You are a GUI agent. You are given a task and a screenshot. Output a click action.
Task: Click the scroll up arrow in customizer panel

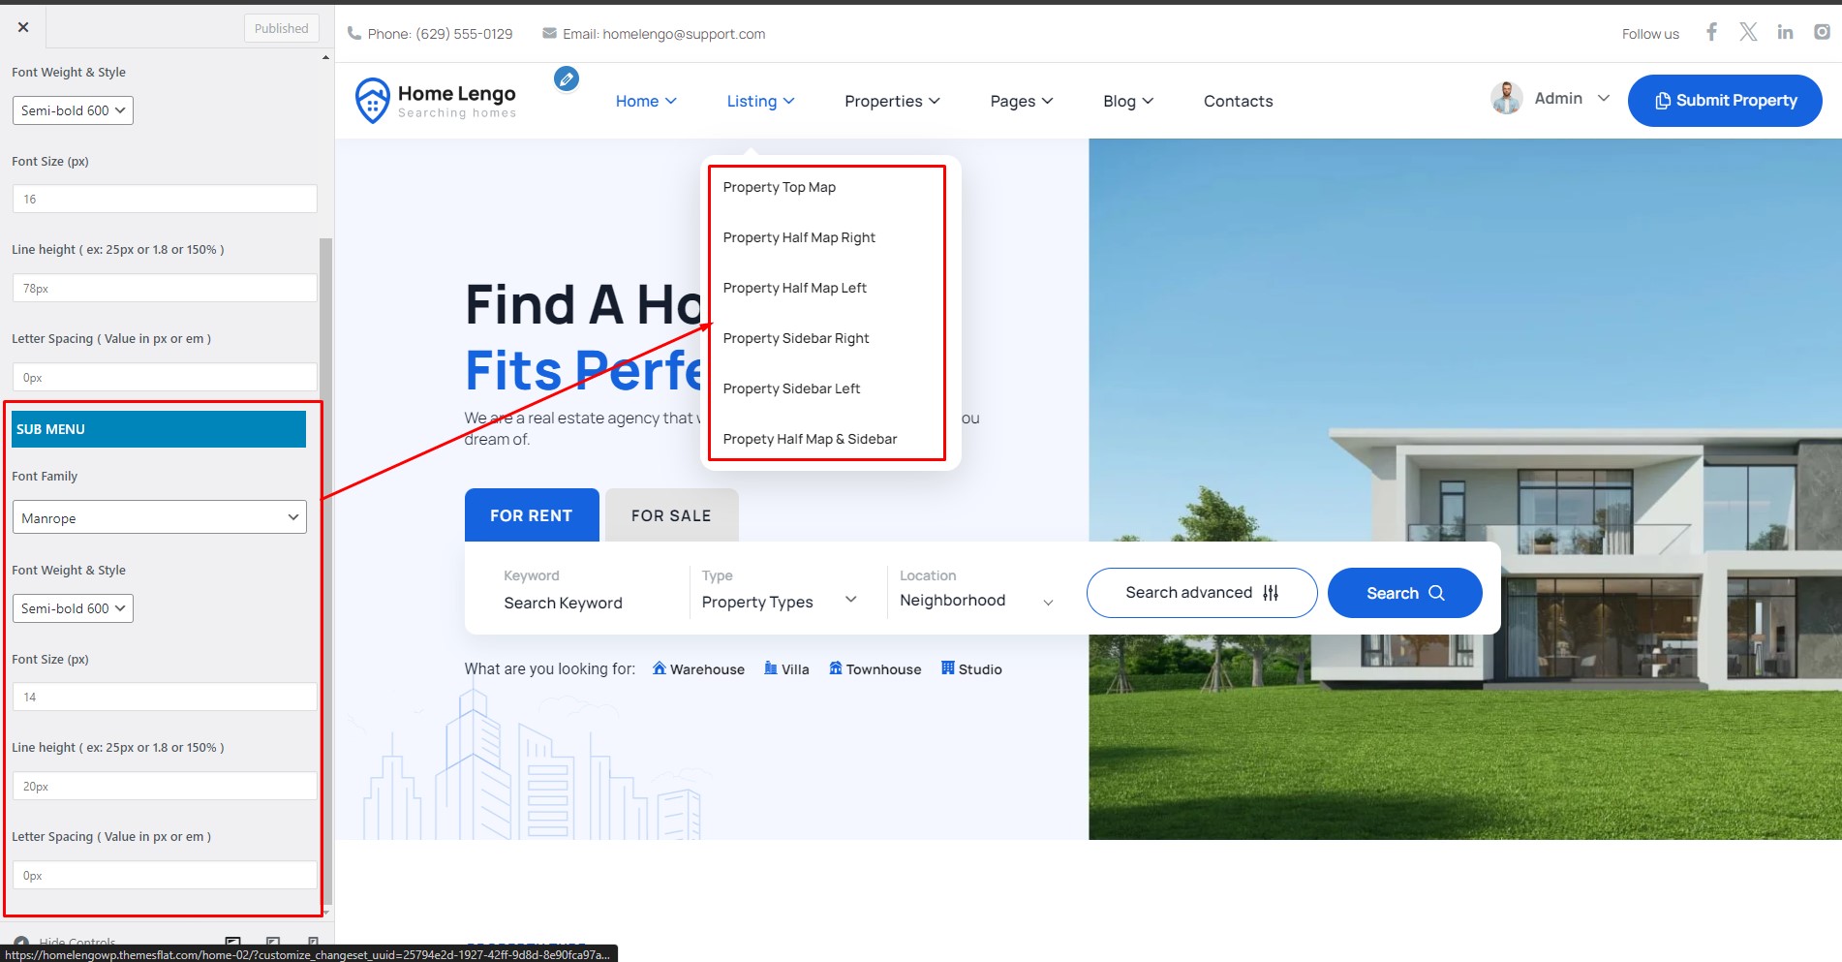[x=326, y=57]
